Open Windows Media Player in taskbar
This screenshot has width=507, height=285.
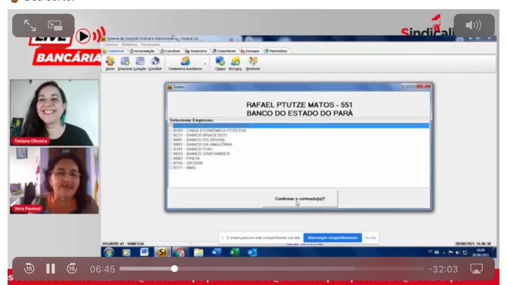pos(126,252)
